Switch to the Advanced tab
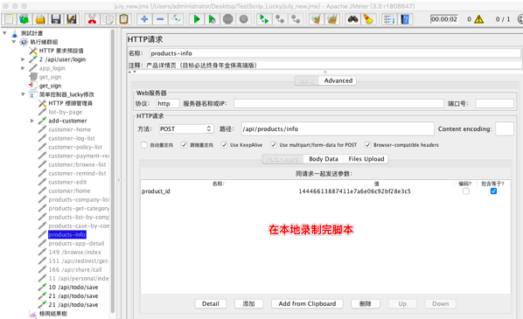The width and height of the screenshot is (523, 319). pyautogui.click(x=338, y=80)
